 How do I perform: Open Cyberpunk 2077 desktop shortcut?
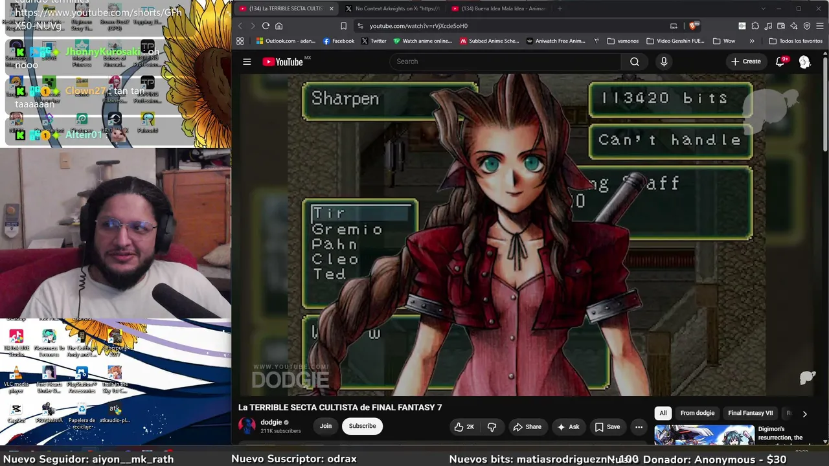[x=115, y=343]
